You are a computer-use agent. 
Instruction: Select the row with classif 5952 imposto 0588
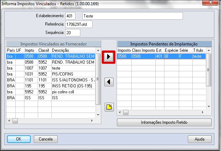(x=51, y=62)
